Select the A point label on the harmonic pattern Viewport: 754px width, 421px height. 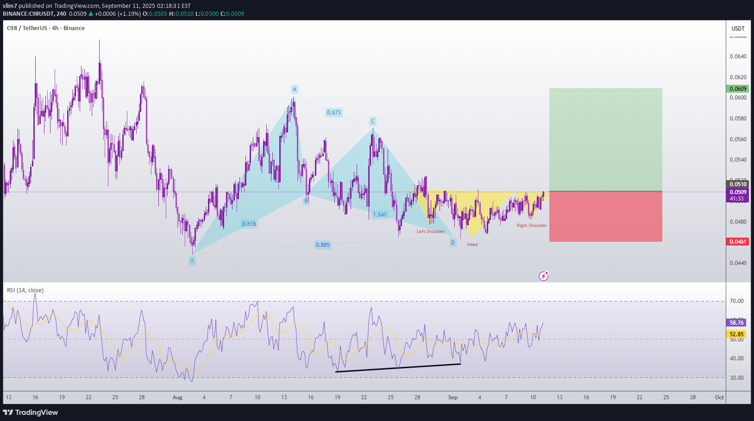294,89
